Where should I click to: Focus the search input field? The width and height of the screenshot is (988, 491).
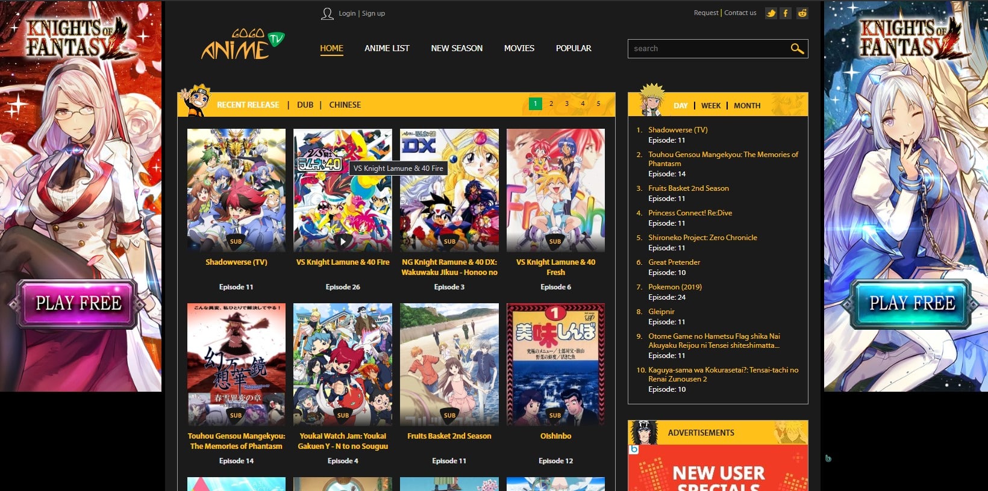click(708, 49)
